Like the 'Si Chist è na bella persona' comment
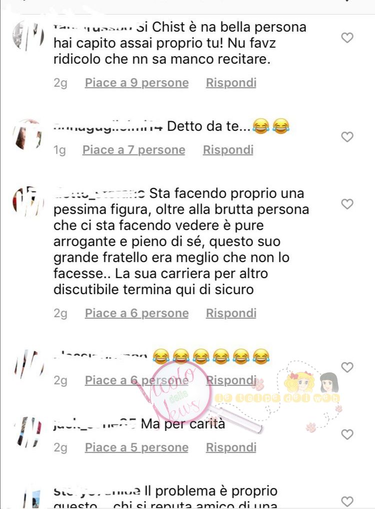This screenshot has height=509, width=375. (x=347, y=38)
